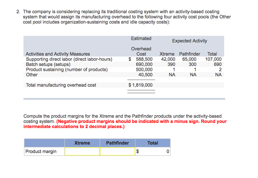Click the product sustaining cost 500,000
The width and height of the screenshot is (258, 178).
[144, 69]
